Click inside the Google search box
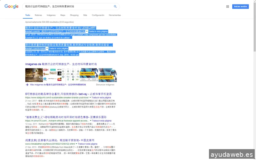This screenshot has width=256, height=160. 67,6
